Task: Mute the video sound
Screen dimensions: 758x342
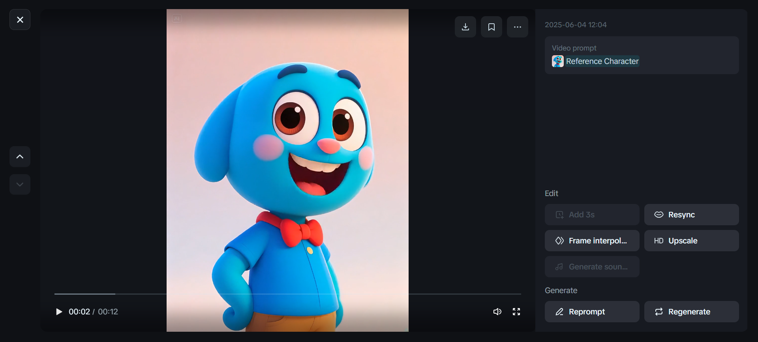Action: tap(497, 312)
